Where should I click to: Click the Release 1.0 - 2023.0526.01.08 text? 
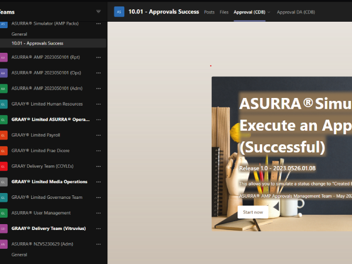tap(277, 168)
